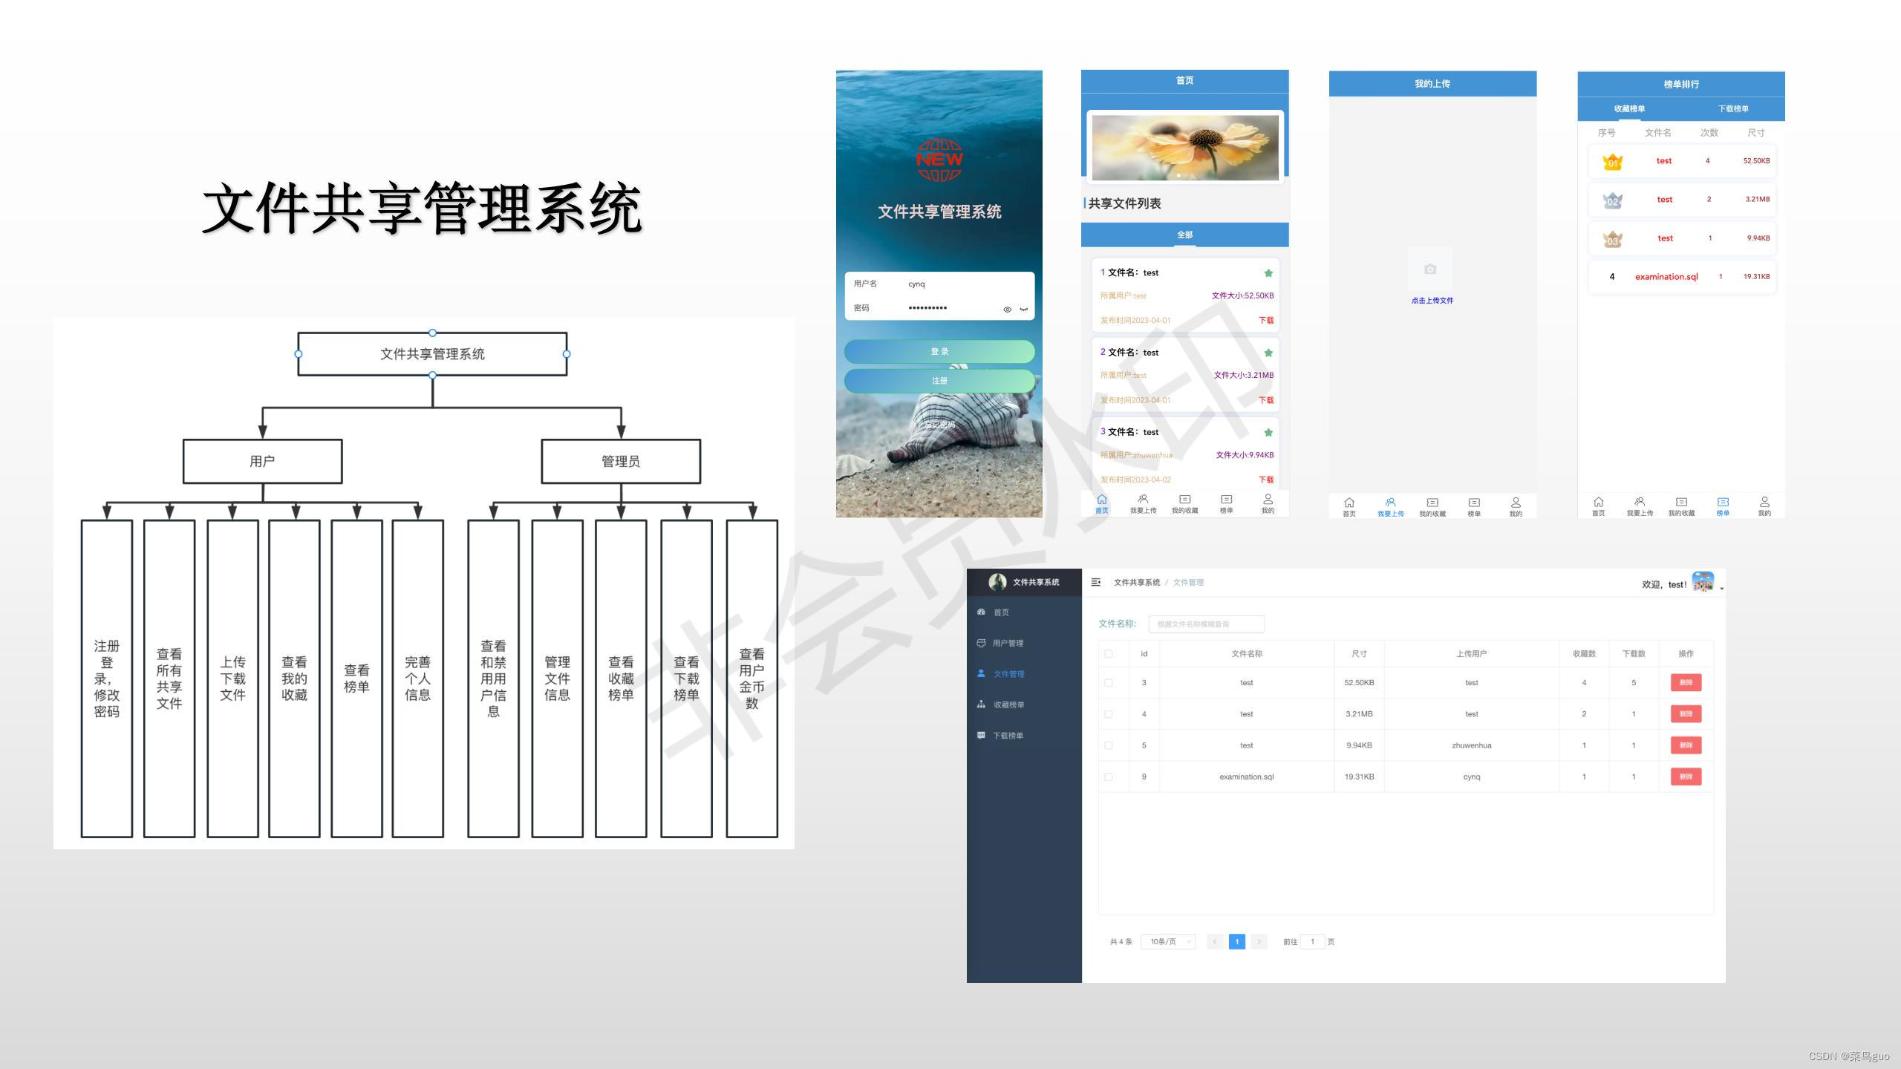Click the flower carousel banner image
Screen dimensions: 1901x1069
pyautogui.click(x=1184, y=147)
